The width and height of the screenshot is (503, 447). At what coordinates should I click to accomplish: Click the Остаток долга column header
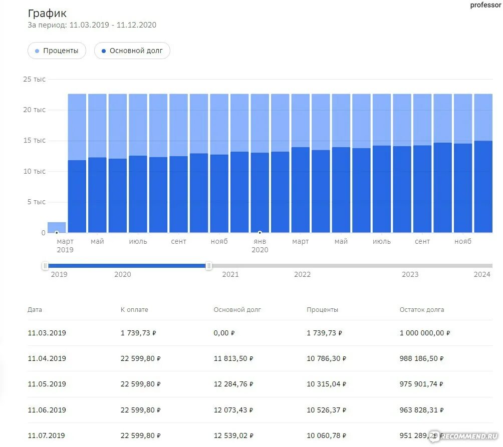tap(422, 309)
